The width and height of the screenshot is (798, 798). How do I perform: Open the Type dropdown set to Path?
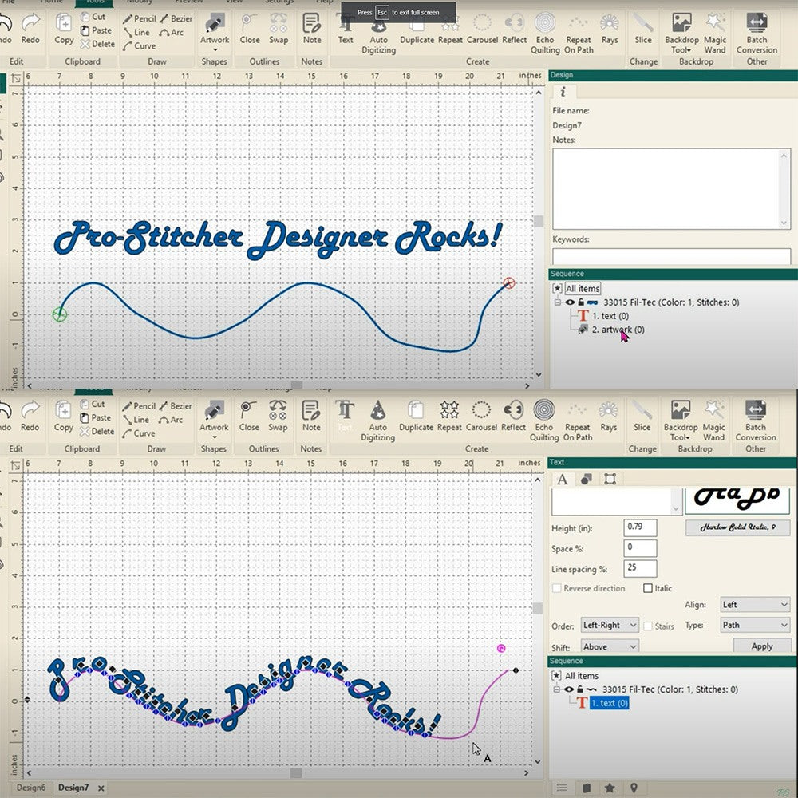tap(754, 626)
